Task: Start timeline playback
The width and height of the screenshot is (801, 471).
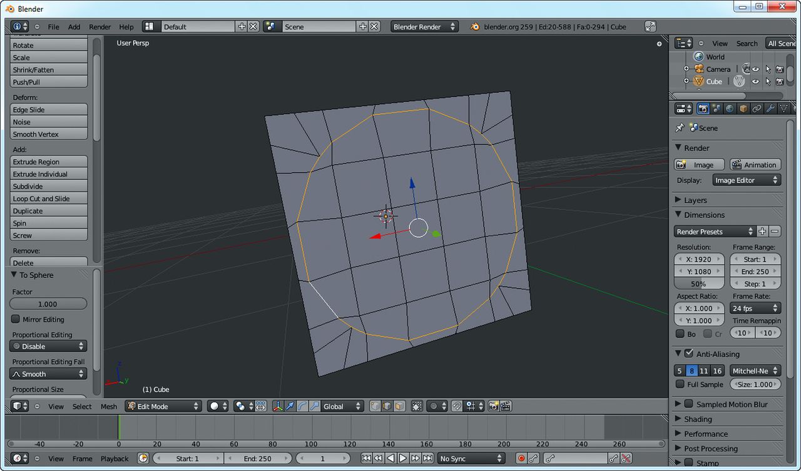Action: tap(403, 459)
